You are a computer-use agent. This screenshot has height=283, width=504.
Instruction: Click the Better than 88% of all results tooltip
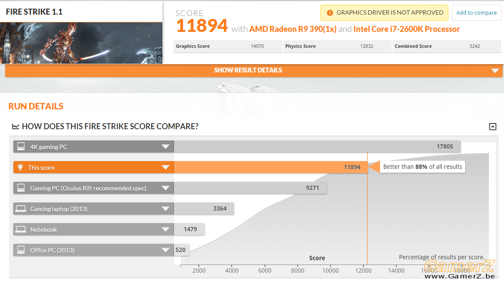coord(422,167)
